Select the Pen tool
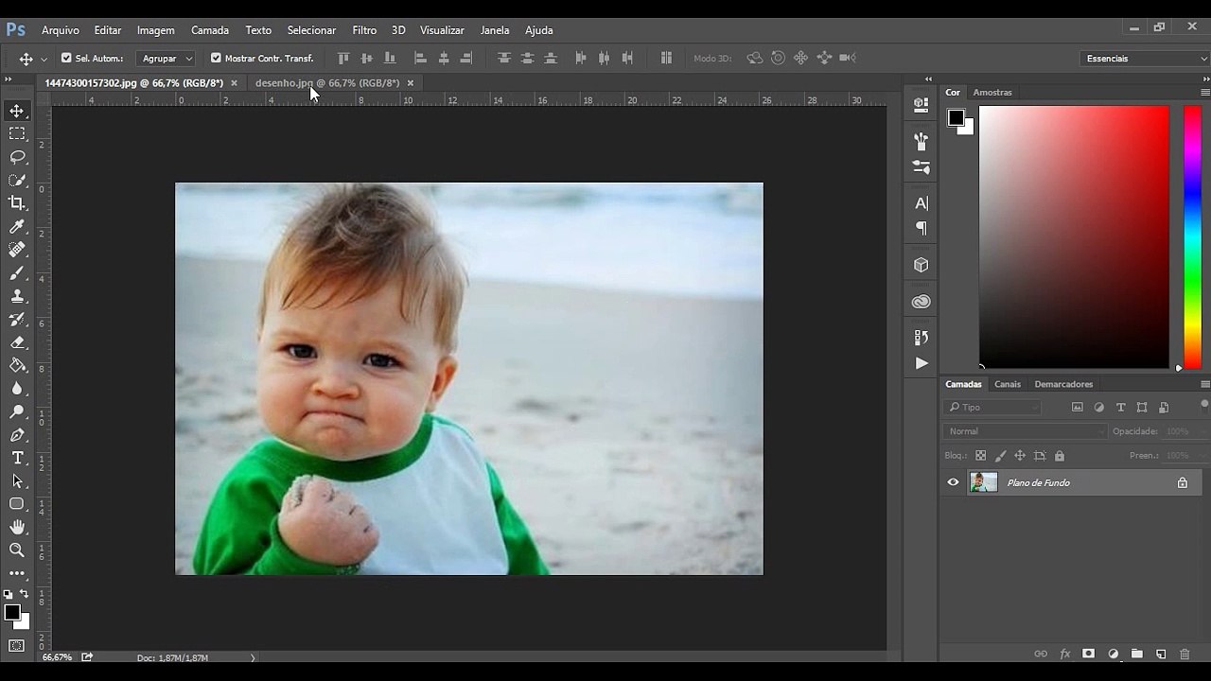Image resolution: width=1211 pixels, height=681 pixels. [x=17, y=435]
